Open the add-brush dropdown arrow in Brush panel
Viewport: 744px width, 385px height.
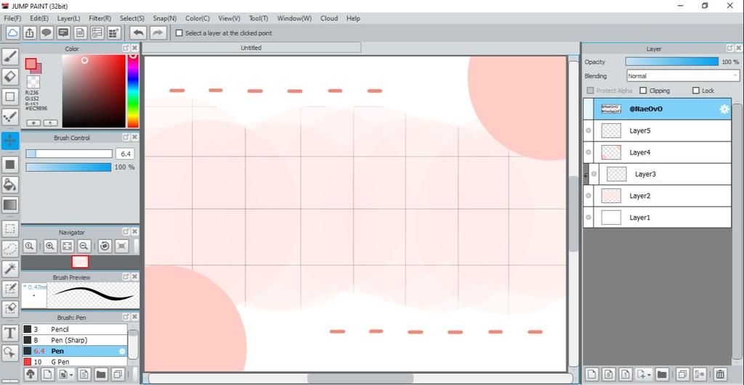coord(65,374)
